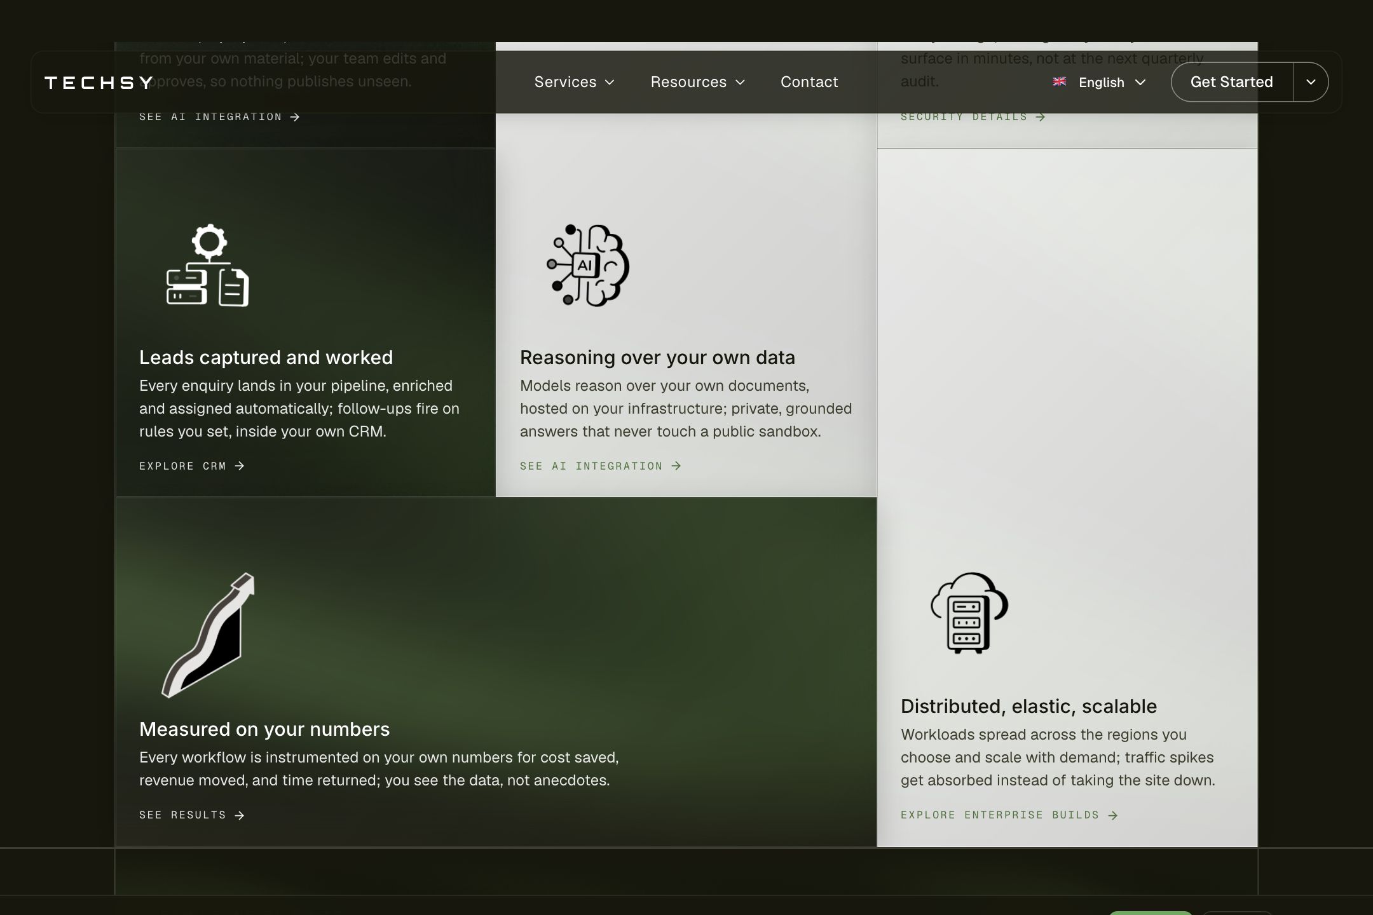Go to the Contact page

coord(809,82)
